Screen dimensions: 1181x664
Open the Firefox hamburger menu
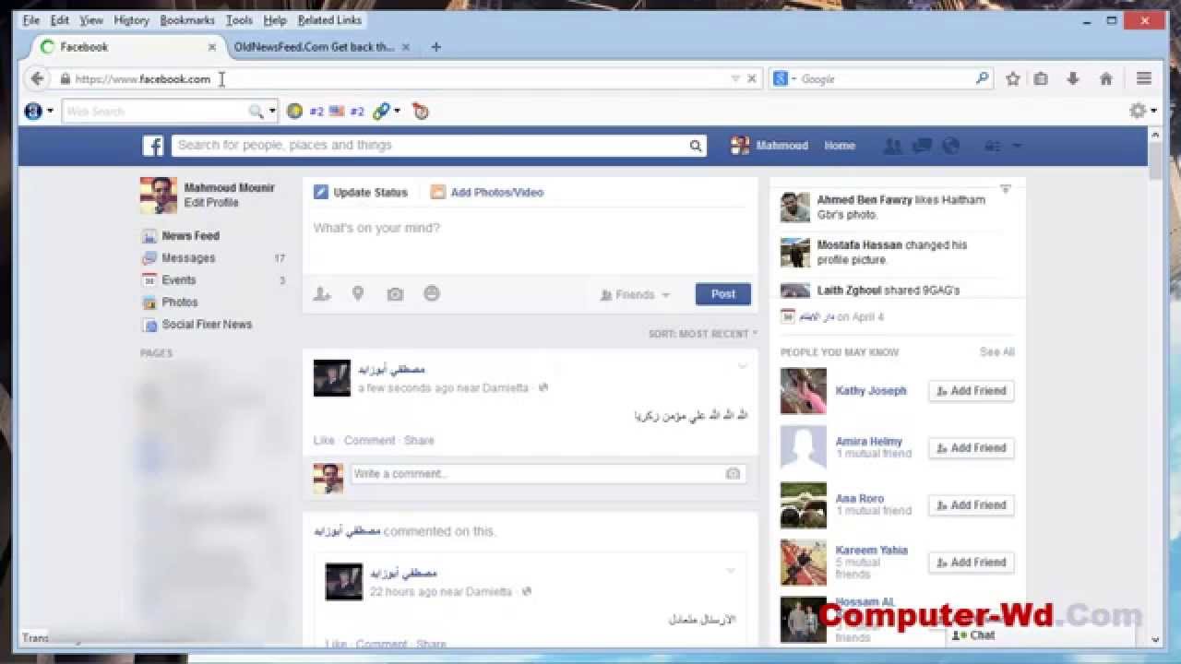click(1144, 79)
